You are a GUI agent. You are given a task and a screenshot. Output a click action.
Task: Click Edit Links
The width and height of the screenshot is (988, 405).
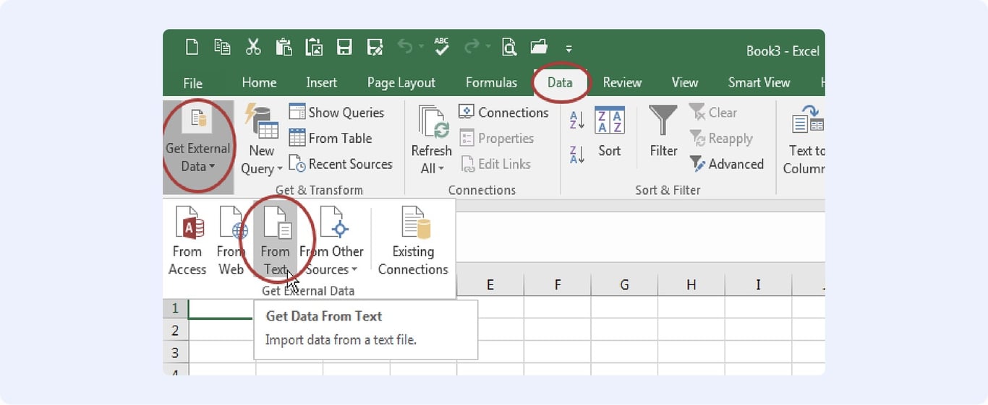click(x=495, y=164)
